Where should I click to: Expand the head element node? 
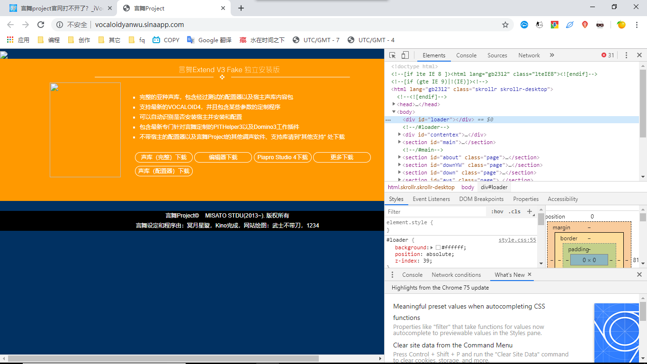pyautogui.click(x=394, y=104)
